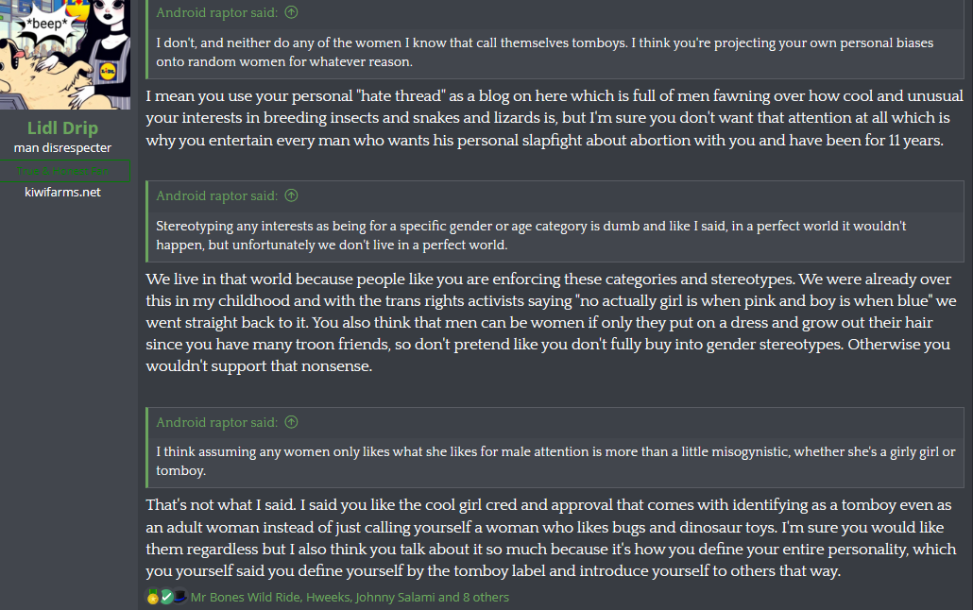
Task: Click the up-arrow icon in the "I don't, and neither" quote
Action: 291,13
